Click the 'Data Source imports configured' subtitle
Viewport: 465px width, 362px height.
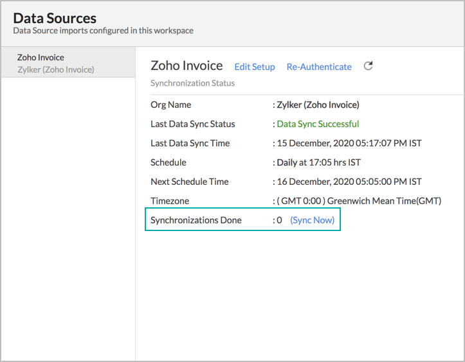coord(103,30)
